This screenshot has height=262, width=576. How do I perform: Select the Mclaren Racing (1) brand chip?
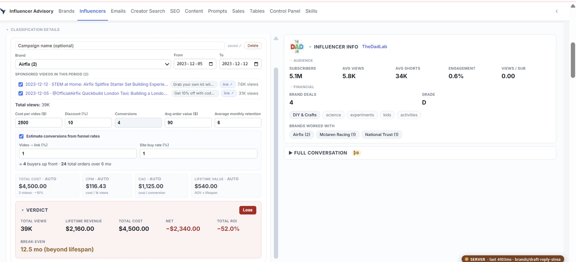pyautogui.click(x=337, y=135)
